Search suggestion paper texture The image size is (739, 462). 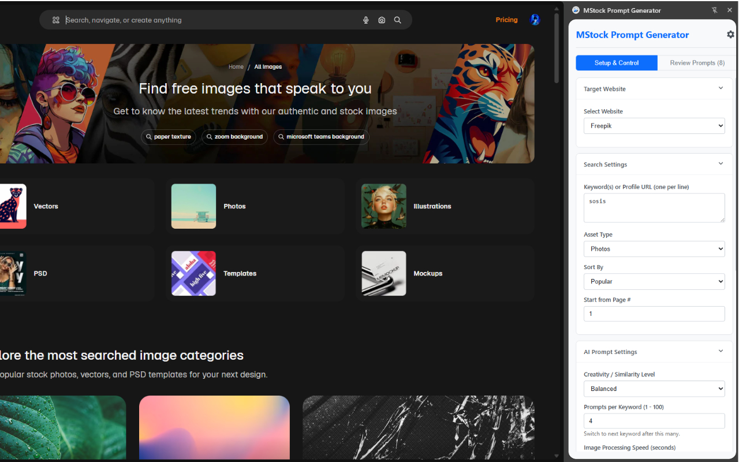pyautogui.click(x=169, y=137)
